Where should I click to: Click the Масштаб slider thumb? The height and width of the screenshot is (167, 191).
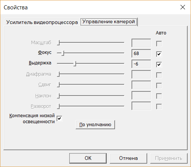tap(58, 43)
